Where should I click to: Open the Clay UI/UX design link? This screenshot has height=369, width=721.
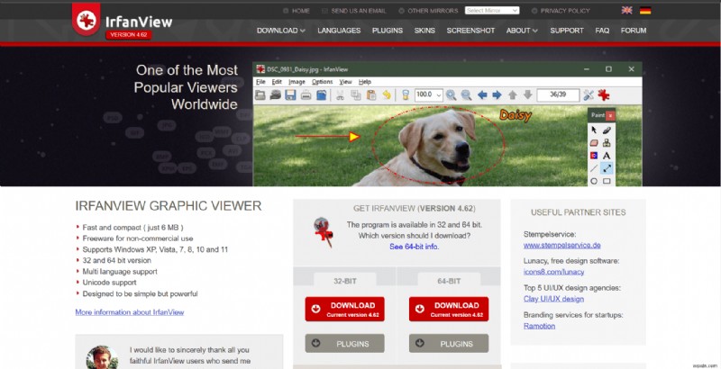(553, 299)
